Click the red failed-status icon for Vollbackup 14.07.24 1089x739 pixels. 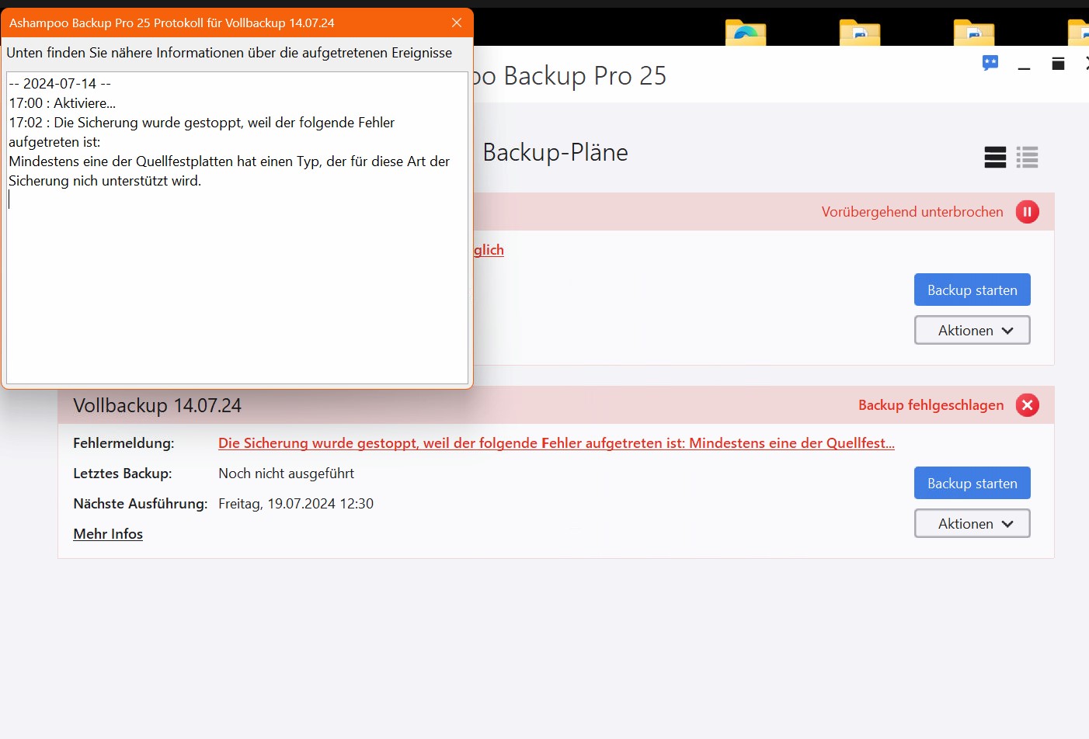pos(1027,404)
